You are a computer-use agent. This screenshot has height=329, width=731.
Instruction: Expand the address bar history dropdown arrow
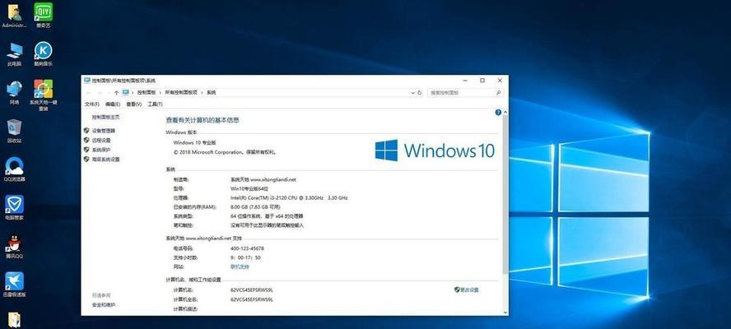[412, 93]
